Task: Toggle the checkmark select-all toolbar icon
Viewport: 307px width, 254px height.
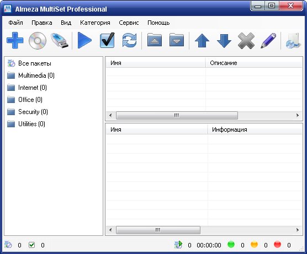Action: (x=107, y=40)
